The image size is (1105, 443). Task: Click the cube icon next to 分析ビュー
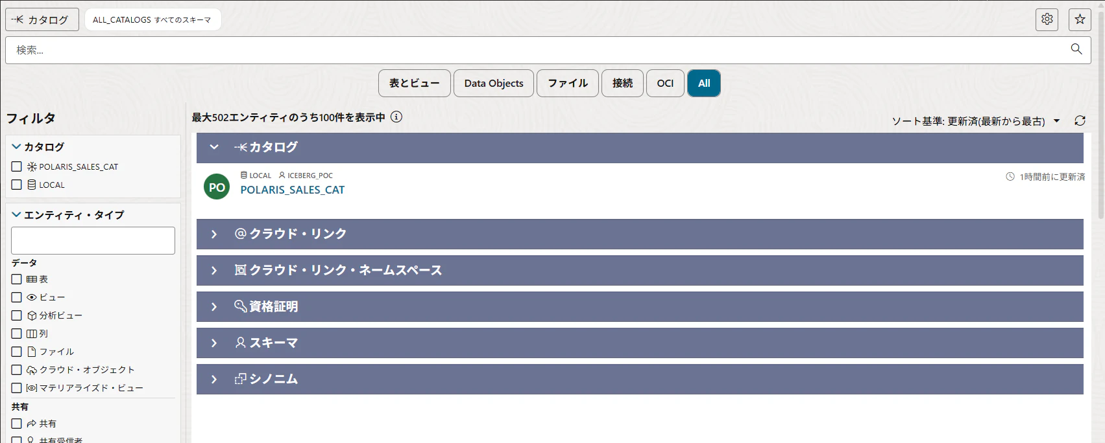(32, 315)
